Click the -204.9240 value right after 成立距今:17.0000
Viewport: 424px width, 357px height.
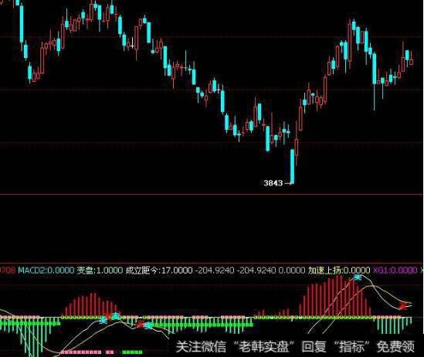tap(215, 270)
